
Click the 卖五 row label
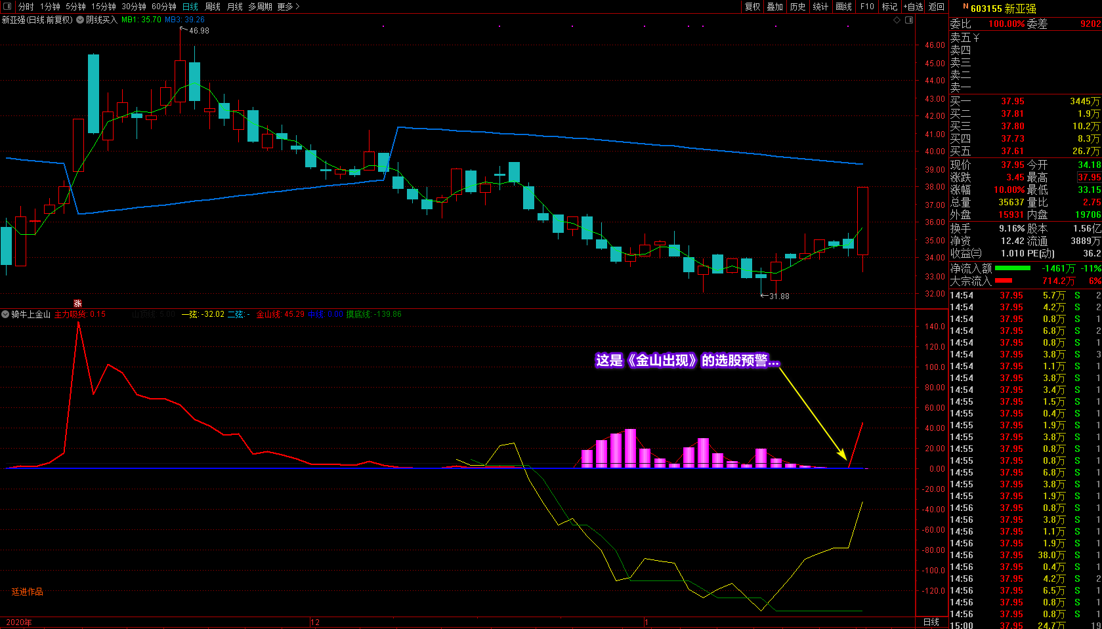tap(960, 38)
